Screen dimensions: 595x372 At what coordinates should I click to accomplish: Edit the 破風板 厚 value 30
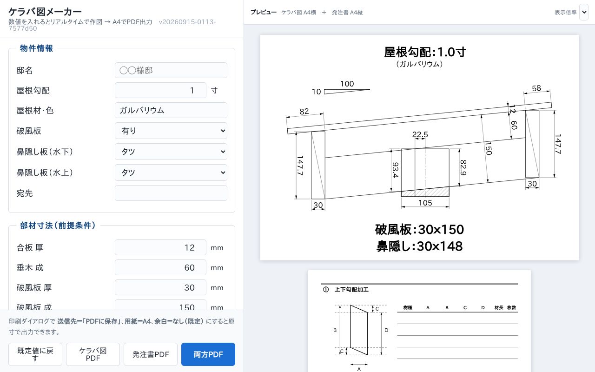160,287
